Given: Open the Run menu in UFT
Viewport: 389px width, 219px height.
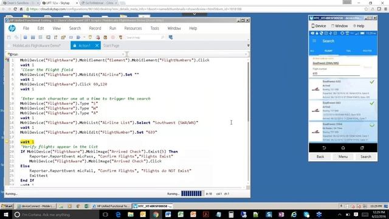Looking at the screenshot, I should tap(112, 29).
